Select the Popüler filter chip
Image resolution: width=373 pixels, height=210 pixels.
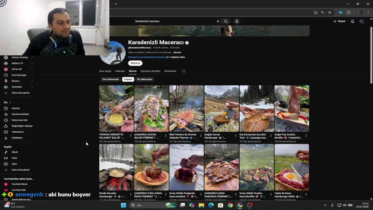128,79
